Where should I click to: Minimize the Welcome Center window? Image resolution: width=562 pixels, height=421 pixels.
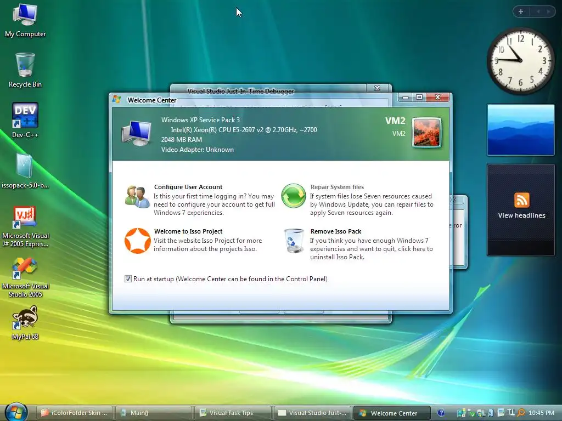[406, 98]
